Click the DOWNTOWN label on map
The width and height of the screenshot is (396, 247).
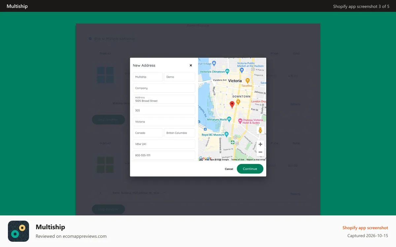pyautogui.click(x=241, y=96)
